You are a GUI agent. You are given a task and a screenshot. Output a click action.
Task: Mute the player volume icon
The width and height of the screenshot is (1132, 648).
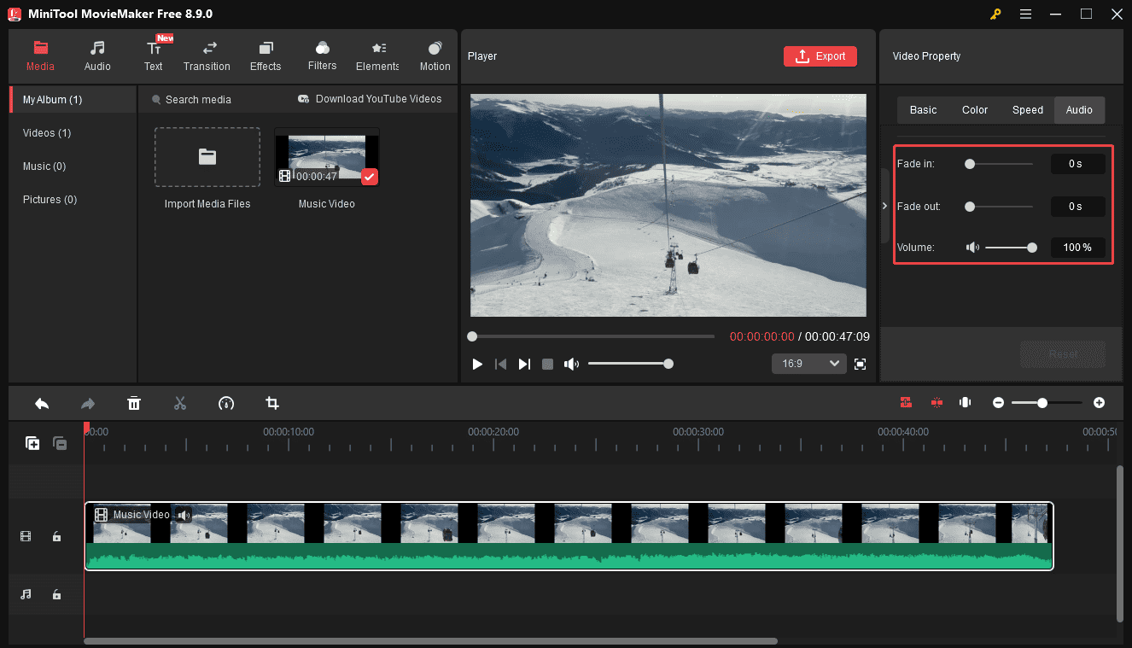click(x=571, y=364)
